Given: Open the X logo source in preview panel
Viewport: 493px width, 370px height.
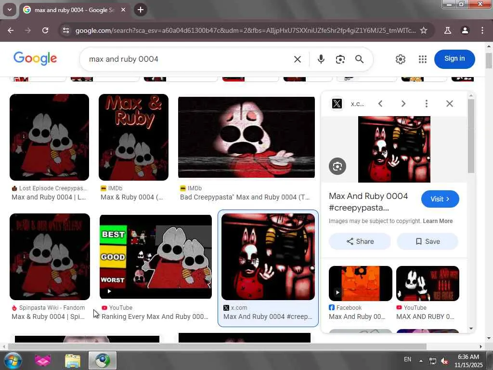Looking at the screenshot, I should [x=337, y=104].
